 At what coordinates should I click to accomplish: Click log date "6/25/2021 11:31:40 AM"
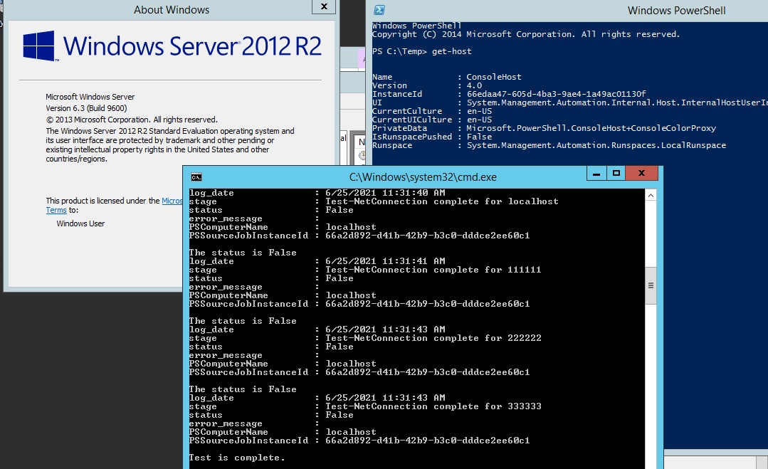[x=385, y=193]
